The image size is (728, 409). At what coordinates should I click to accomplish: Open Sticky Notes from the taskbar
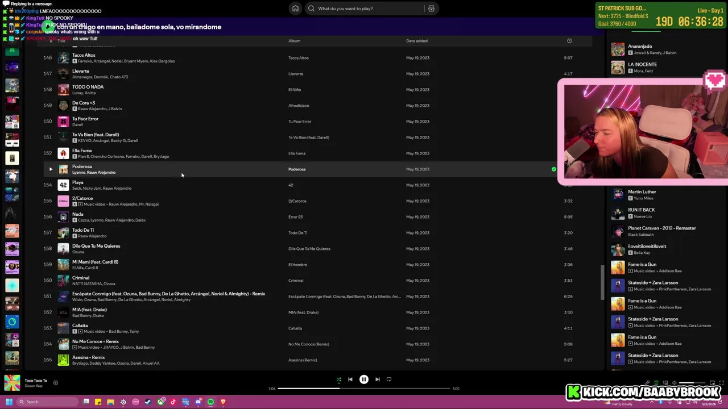coord(98,402)
